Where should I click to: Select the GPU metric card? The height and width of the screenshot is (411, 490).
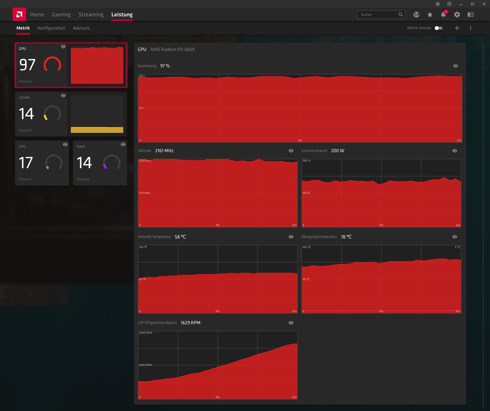pyautogui.click(x=71, y=65)
